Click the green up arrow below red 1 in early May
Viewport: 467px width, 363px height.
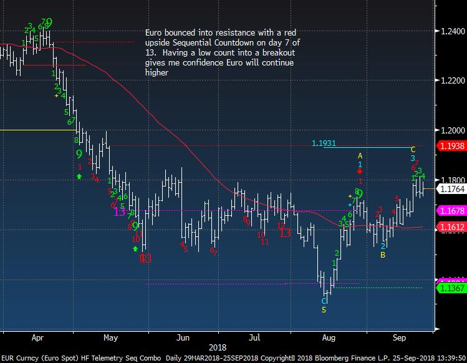[79, 177]
